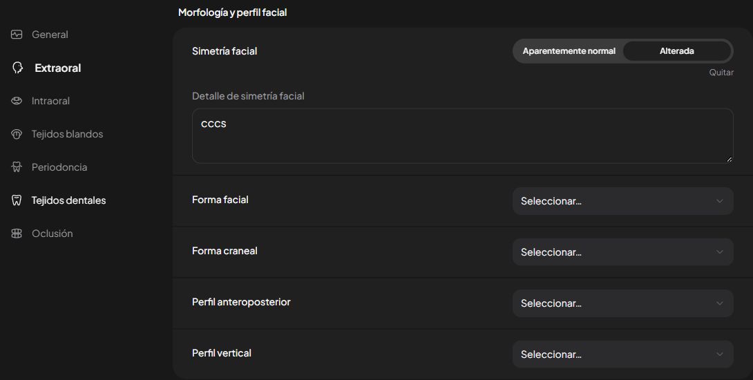Open the General sidebar item
The height and width of the screenshot is (380, 753).
[50, 35]
